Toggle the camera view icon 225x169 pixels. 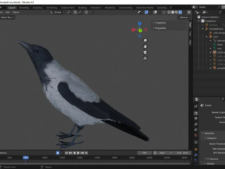(x=145, y=52)
